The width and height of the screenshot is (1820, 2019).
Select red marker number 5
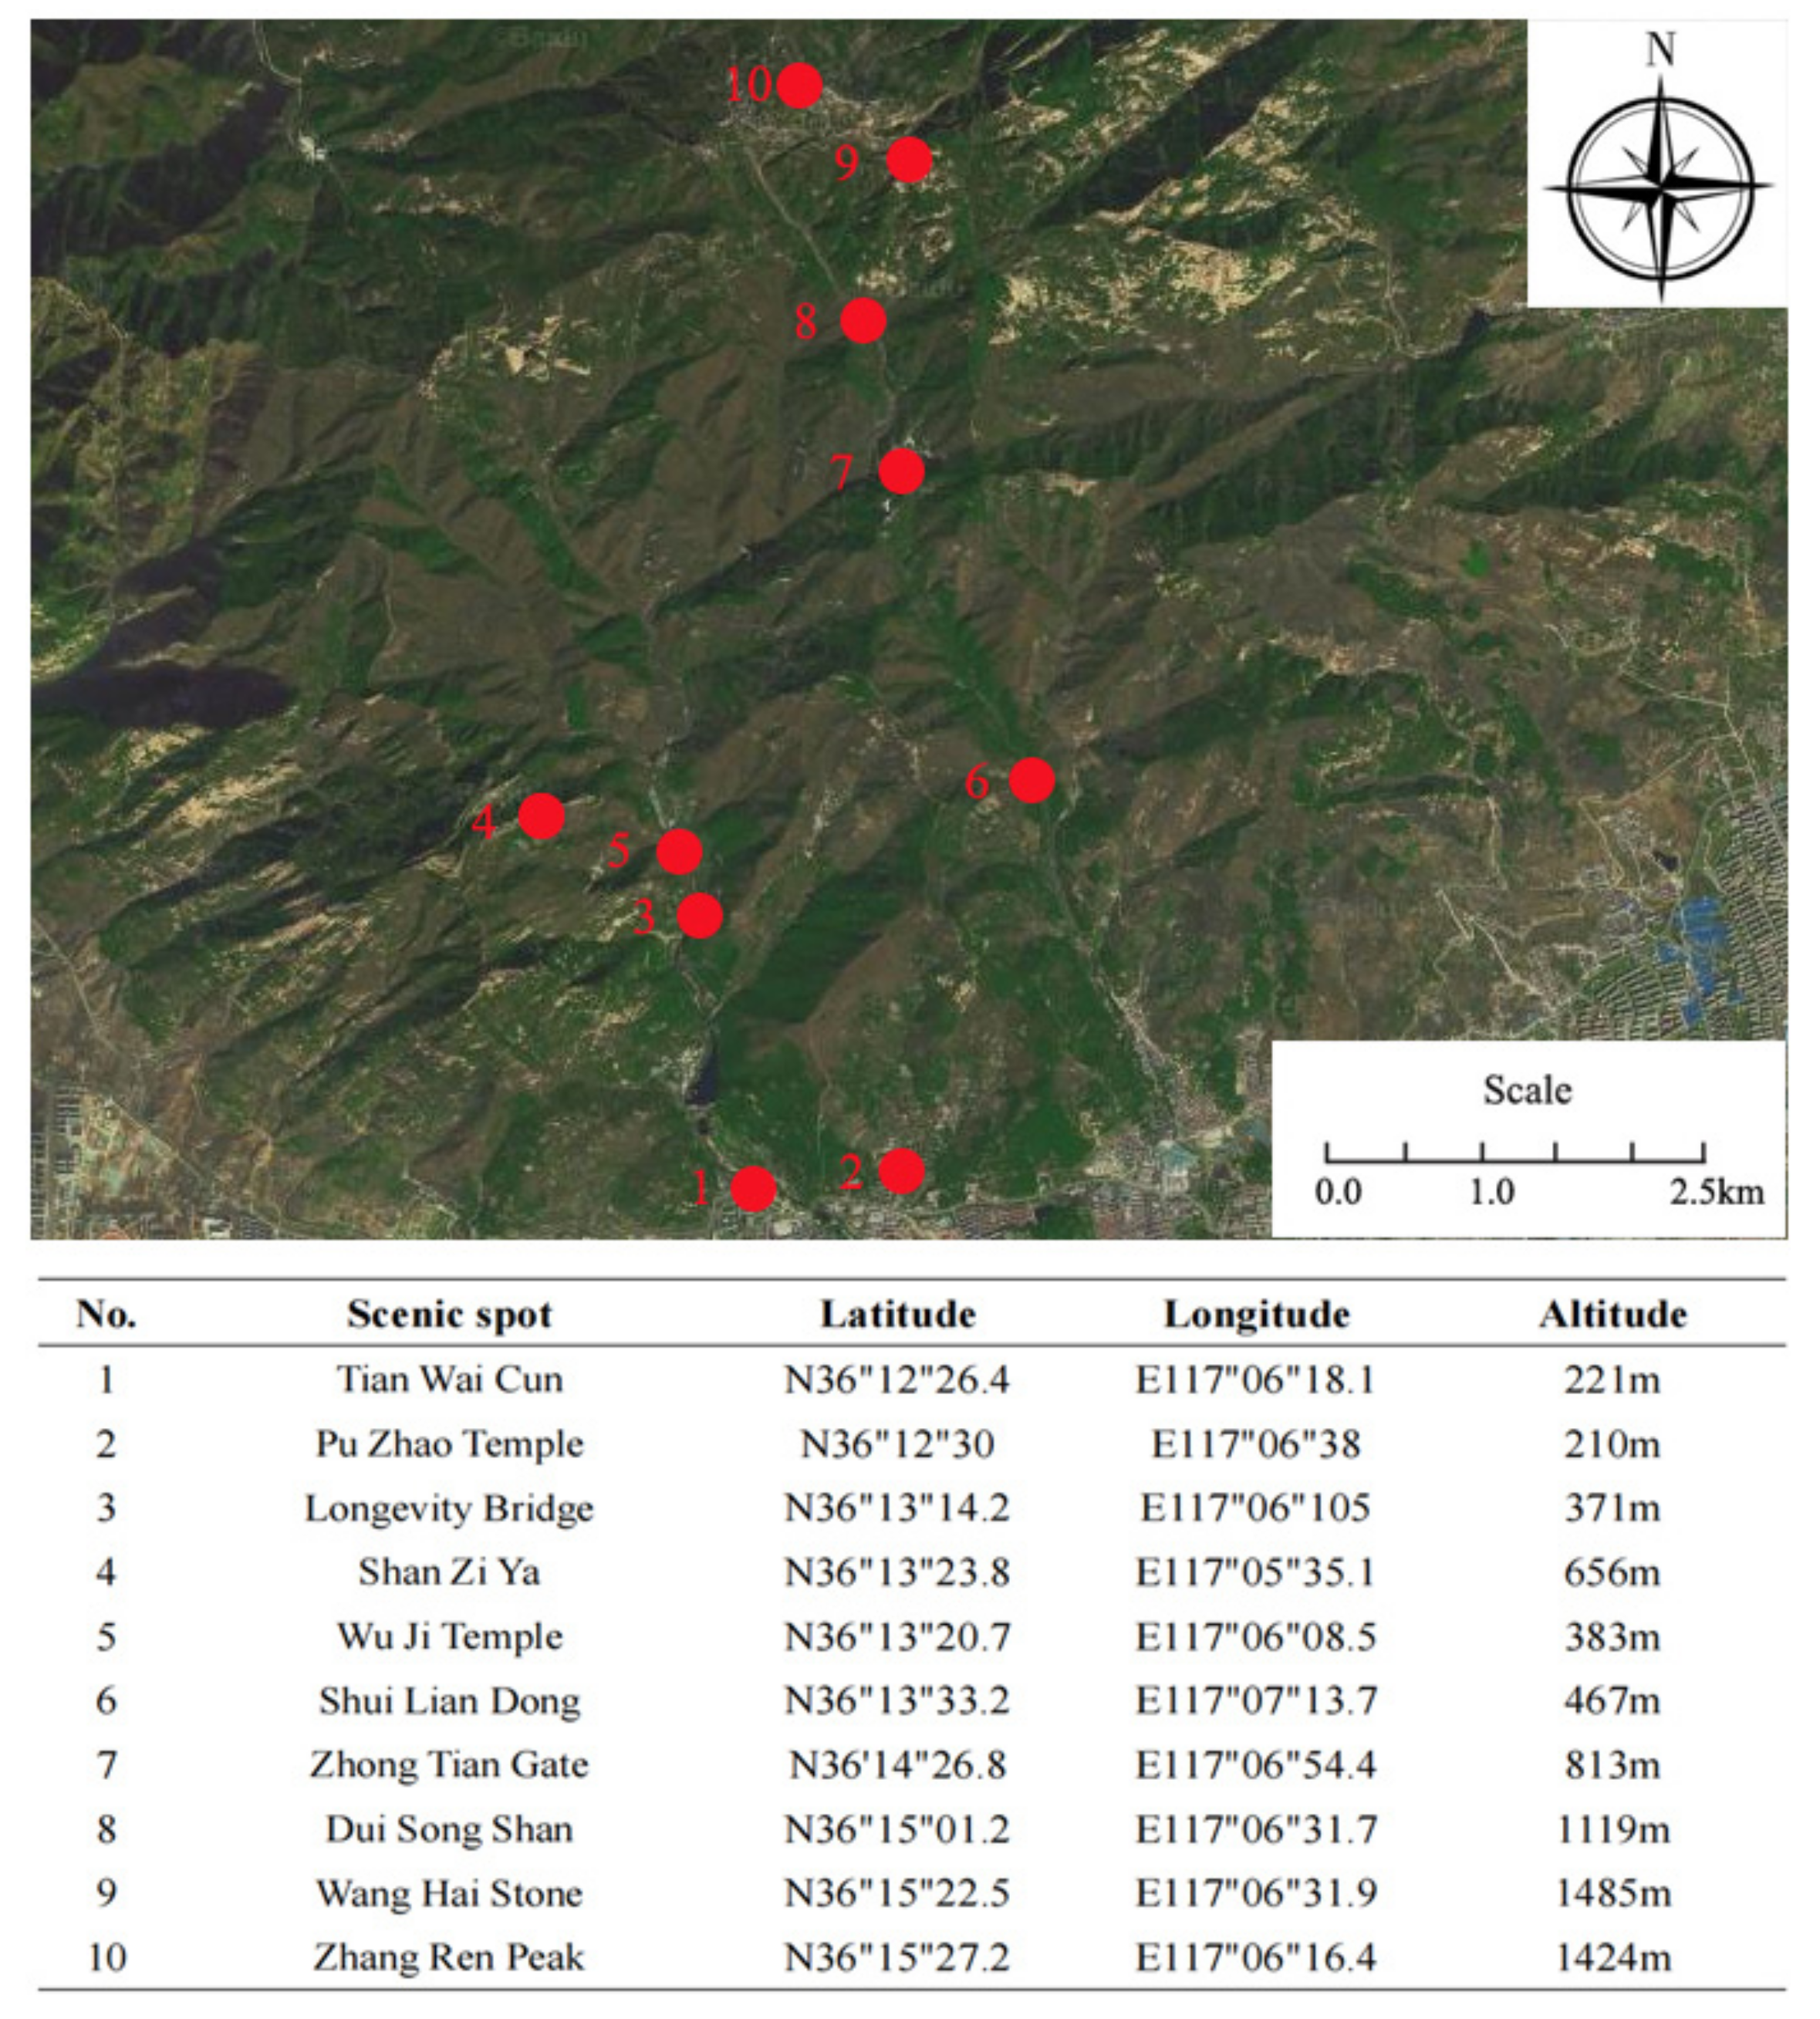click(x=679, y=852)
